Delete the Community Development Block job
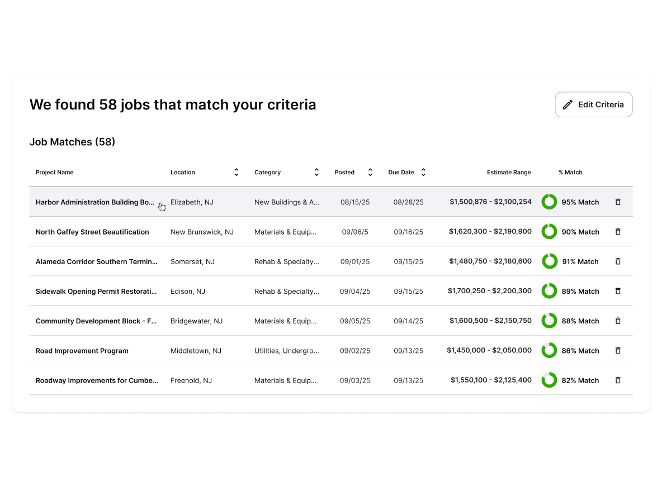Viewport: 662px width, 487px height. click(x=618, y=321)
